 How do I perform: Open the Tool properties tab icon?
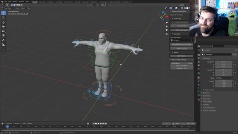[x=199, y=51]
